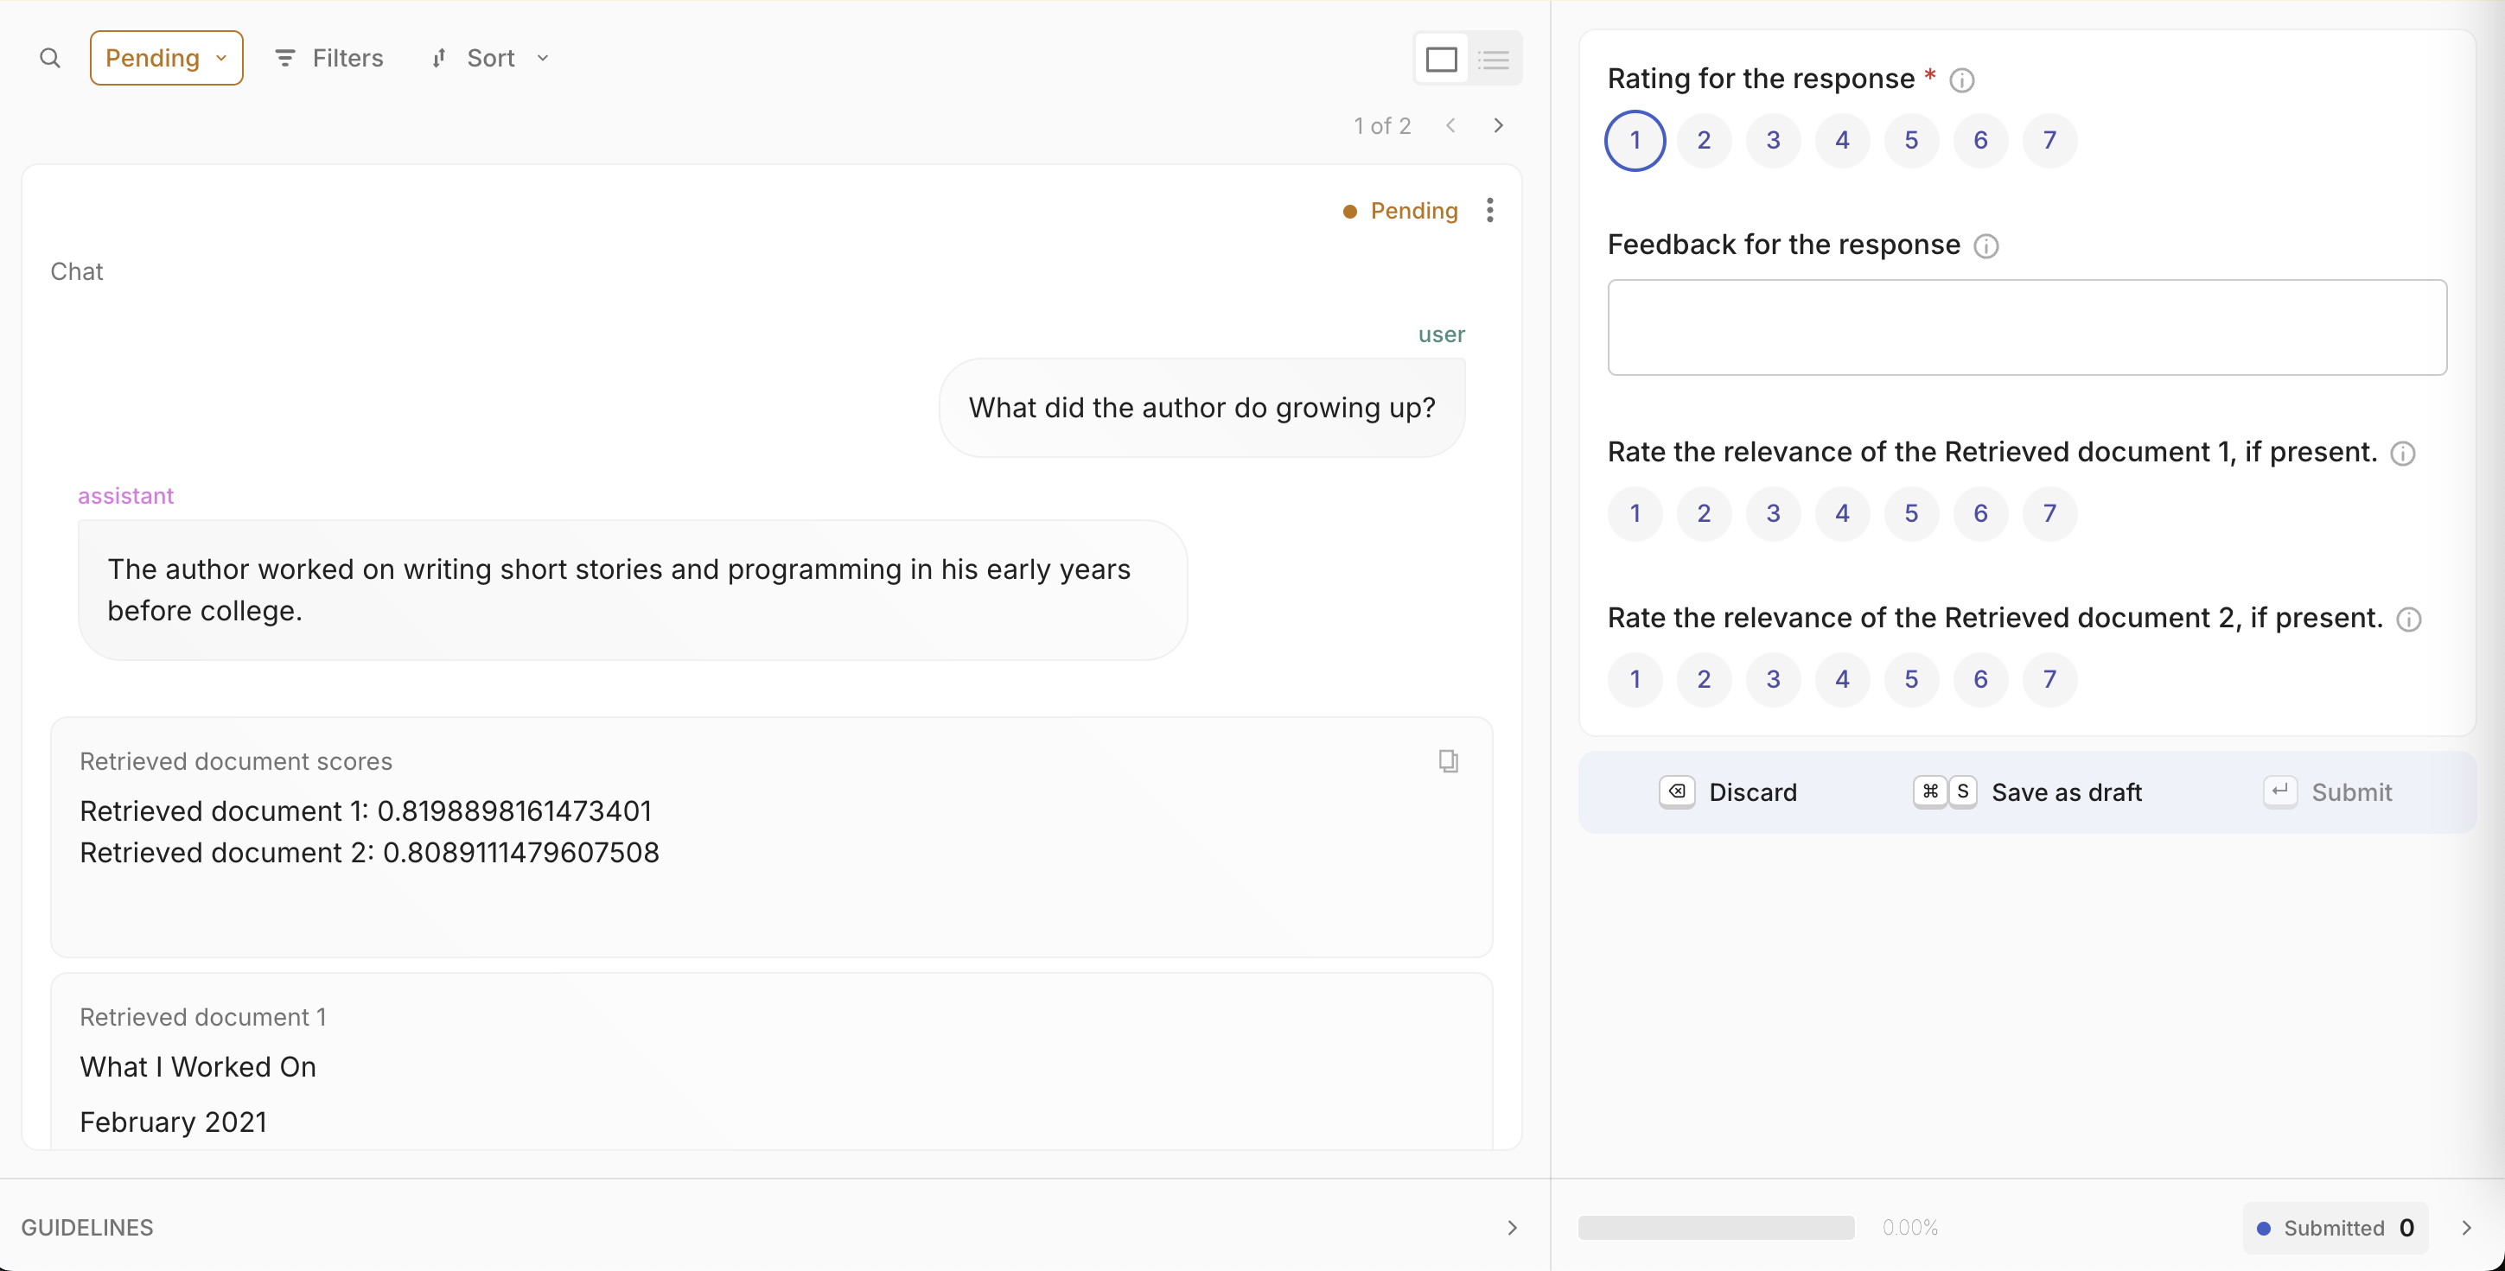Click the search icon in toolbar

(48, 59)
